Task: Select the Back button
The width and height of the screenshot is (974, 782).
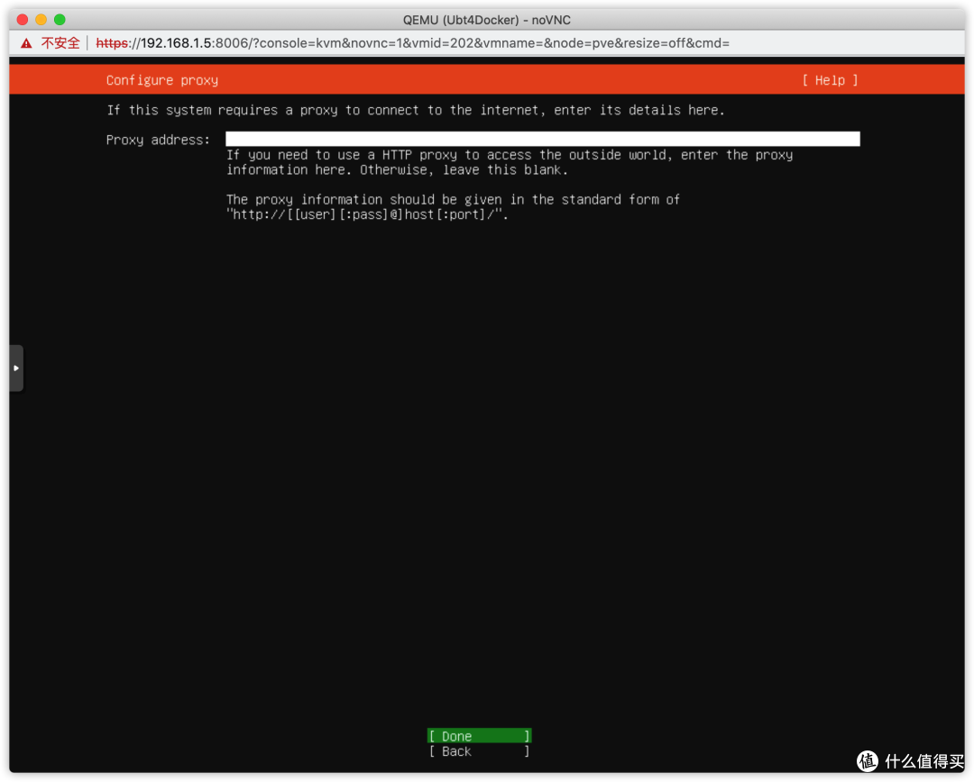Action: 479,751
